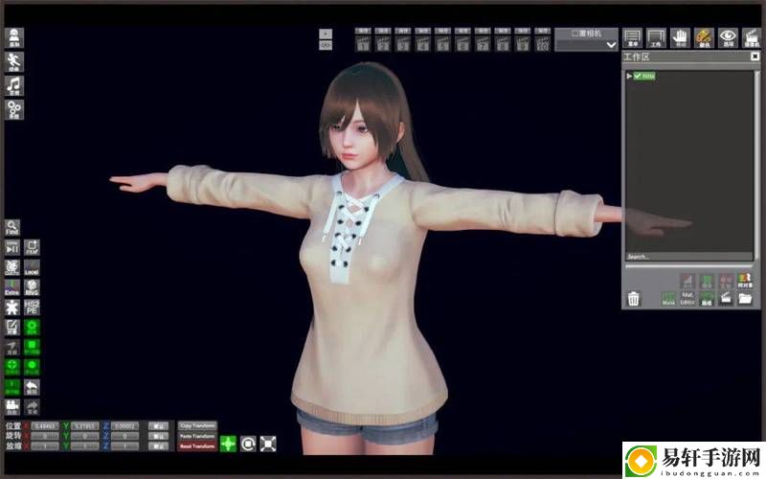Click the horizontal bar below Search
Viewport: 766px width, 479px height.
pyautogui.click(x=688, y=266)
